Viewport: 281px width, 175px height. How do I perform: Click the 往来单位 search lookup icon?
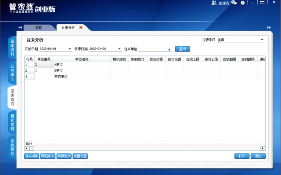click(169, 49)
